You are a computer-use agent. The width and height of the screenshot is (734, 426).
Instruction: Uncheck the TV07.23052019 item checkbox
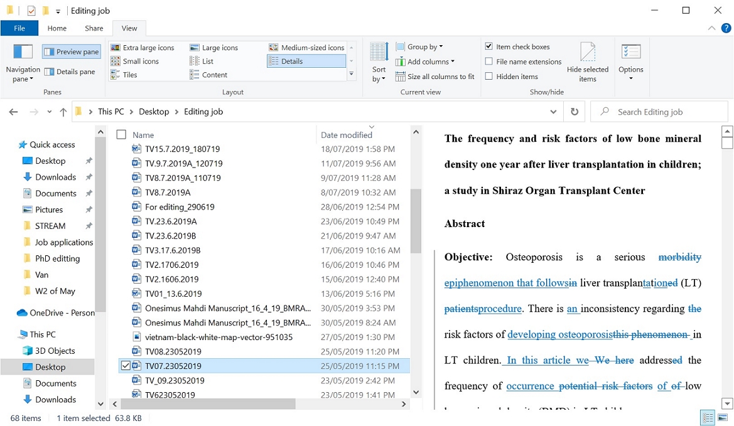pyautogui.click(x=126, y=366)
